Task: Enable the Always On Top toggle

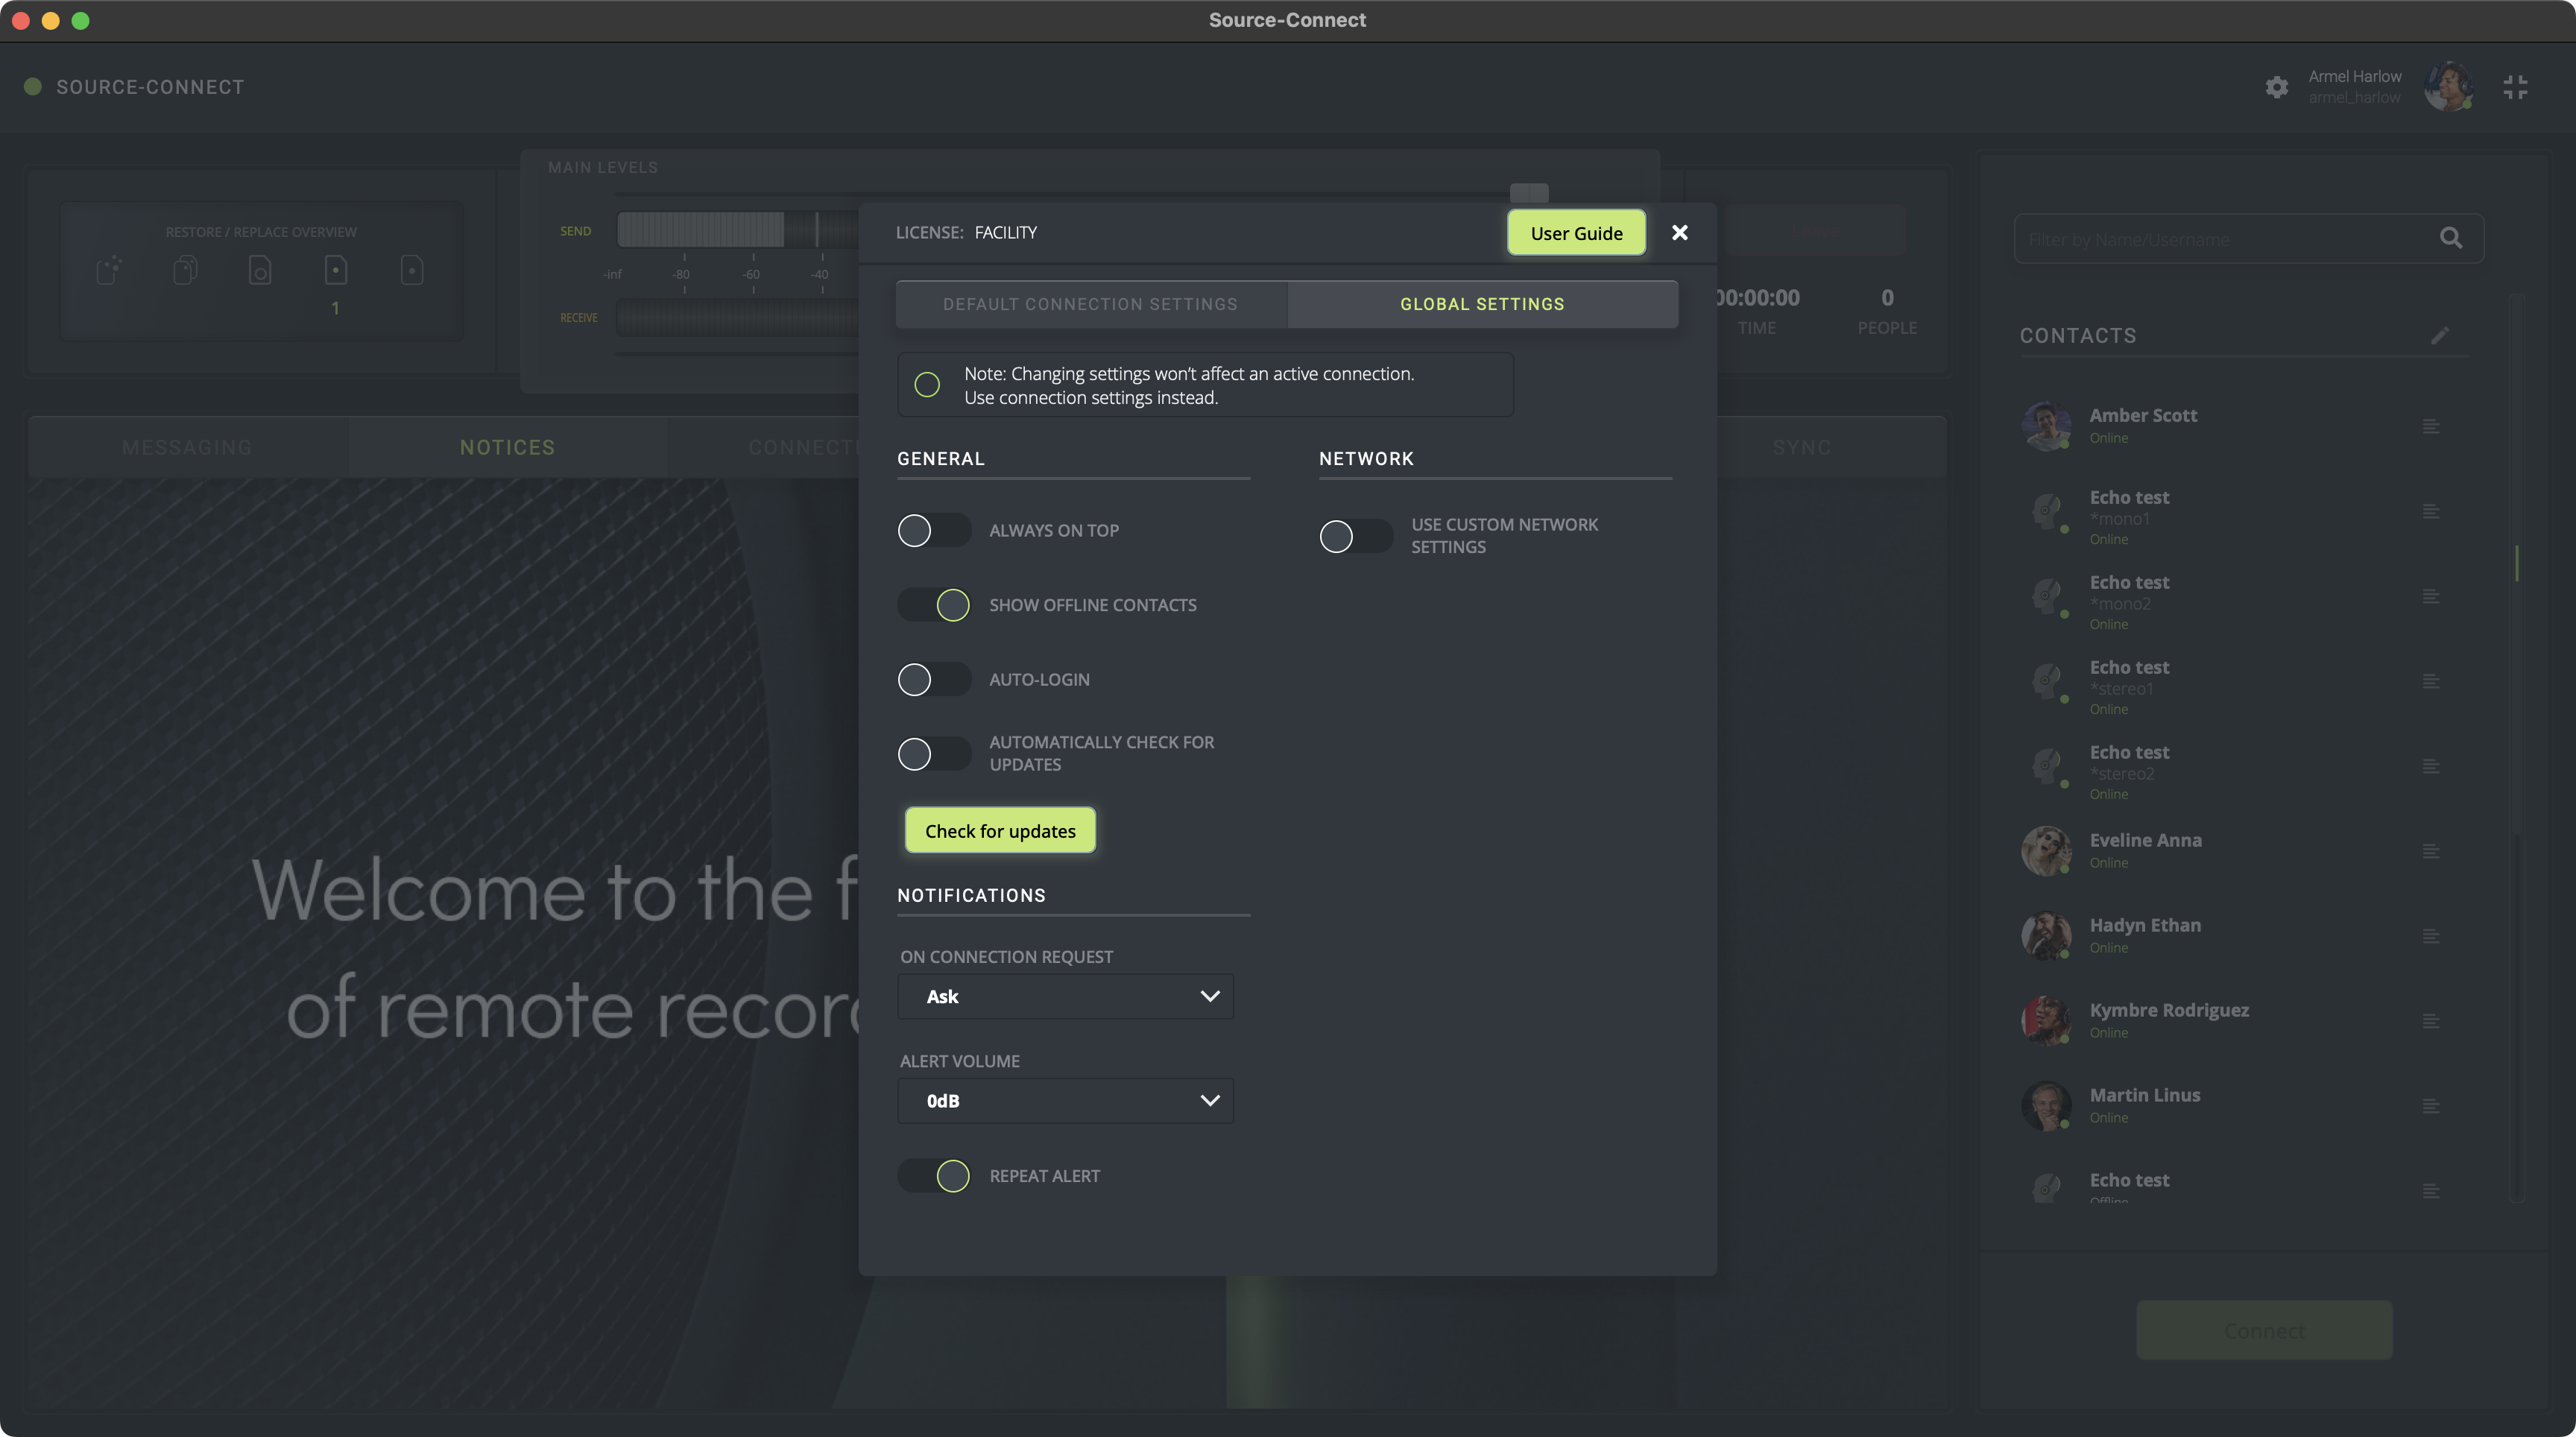Action: tap(933, 531)
